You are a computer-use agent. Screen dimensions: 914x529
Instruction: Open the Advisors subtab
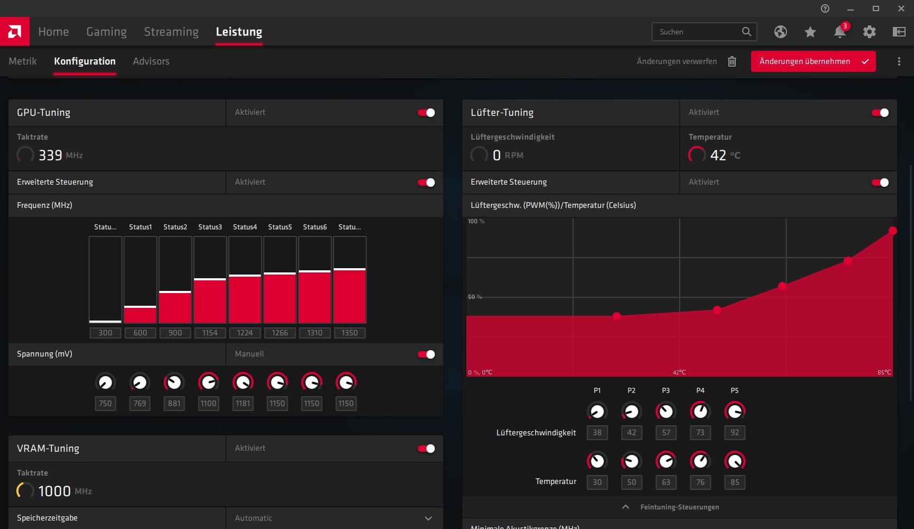(151, 61)
